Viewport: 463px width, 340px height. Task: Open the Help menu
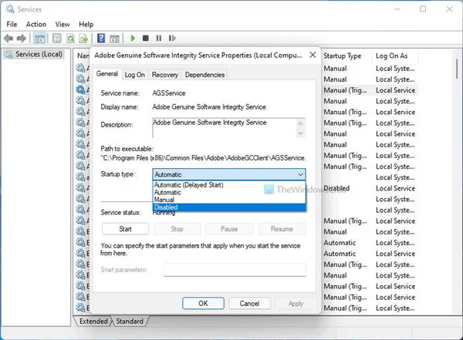(x=86, y=24)
